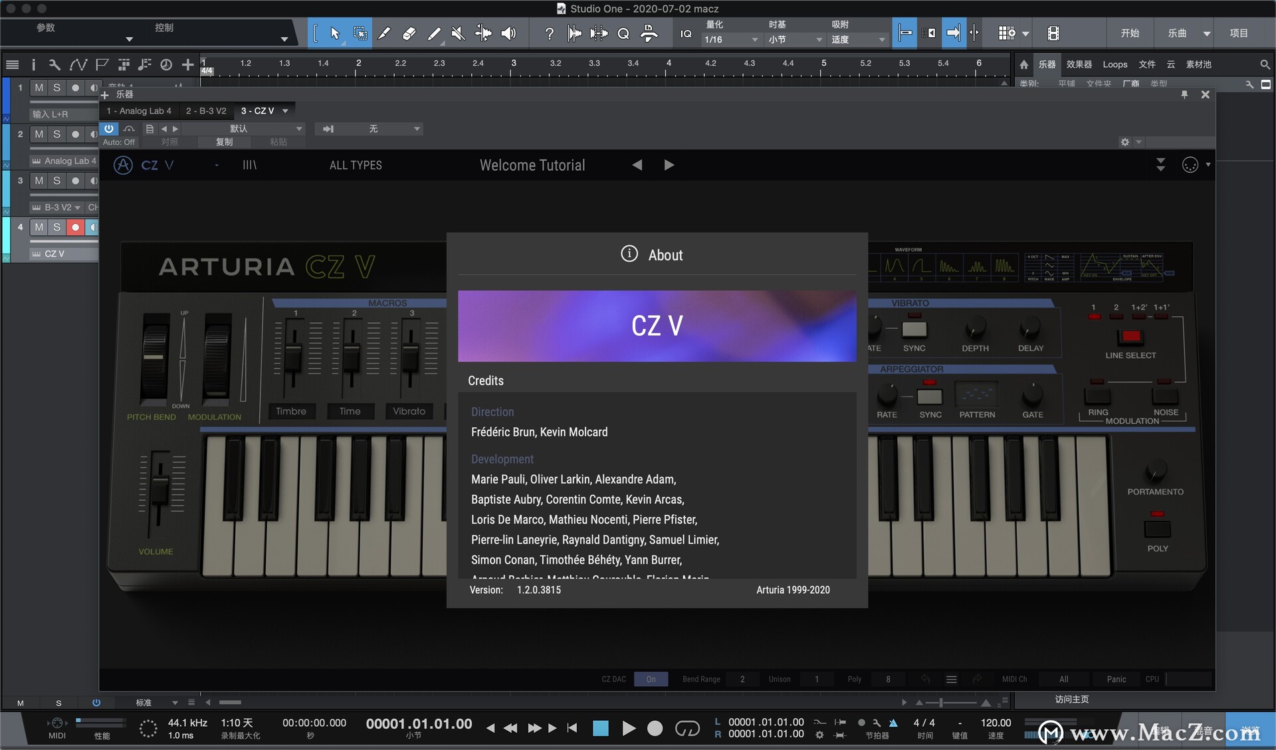Toggle CZ DAC On switch

point(651,679)
